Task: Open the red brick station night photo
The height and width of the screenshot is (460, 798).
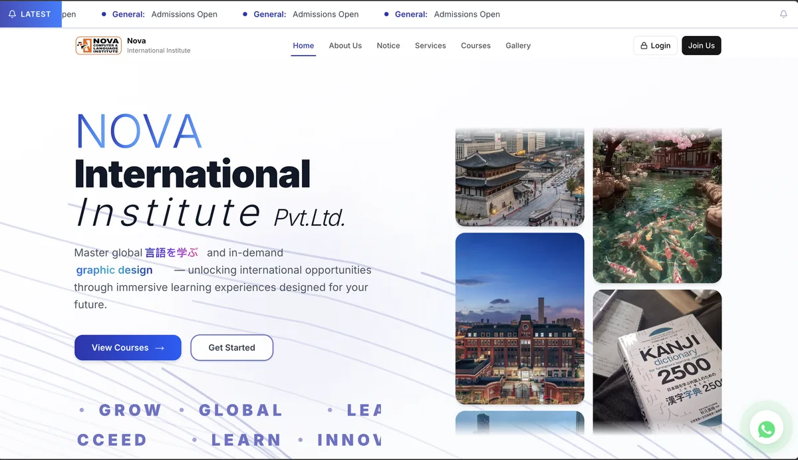Action: click(520, 318)
